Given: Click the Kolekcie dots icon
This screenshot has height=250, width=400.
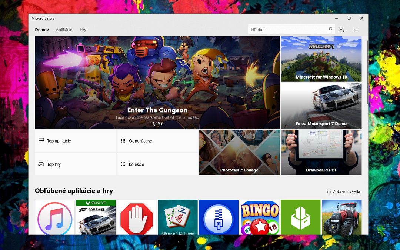Looking at the screenshot, I should [x=123, y=164].
